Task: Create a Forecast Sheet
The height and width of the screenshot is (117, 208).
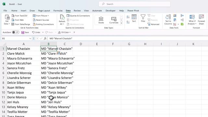Action: [201, 19]
